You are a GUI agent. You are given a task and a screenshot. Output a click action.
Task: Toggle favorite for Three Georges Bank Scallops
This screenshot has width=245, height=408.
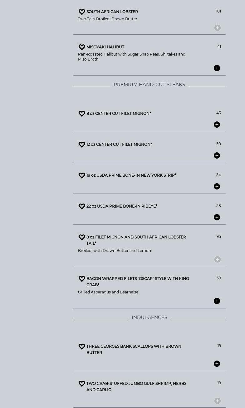click(x=82, y=347)
